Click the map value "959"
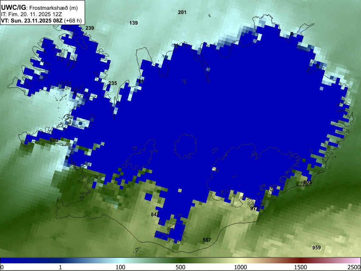The height and width of the screenshot is (271, 361). click(x=316, y=248)
